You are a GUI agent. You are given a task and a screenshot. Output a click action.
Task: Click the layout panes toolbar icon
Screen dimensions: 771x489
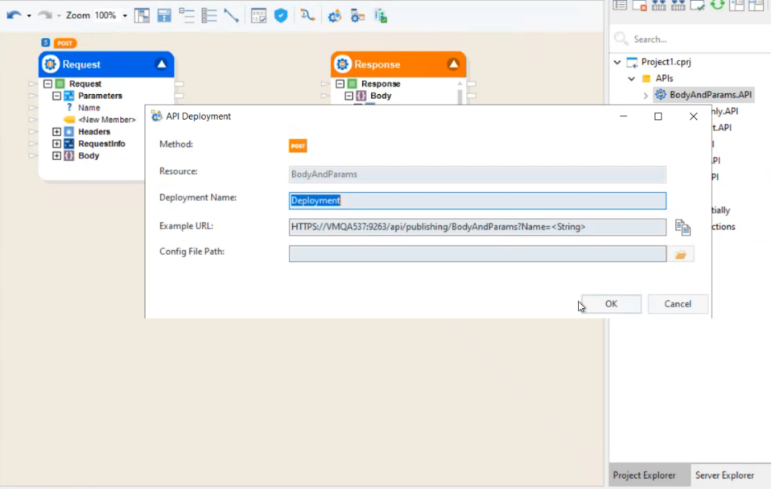tap(142, 15)
